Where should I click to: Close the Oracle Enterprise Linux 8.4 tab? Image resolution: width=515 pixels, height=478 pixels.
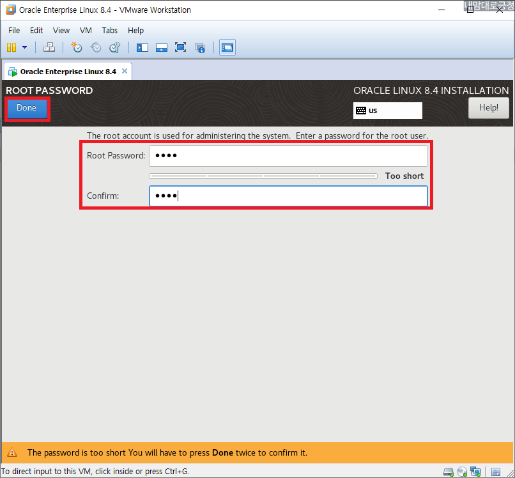(125, 71)
